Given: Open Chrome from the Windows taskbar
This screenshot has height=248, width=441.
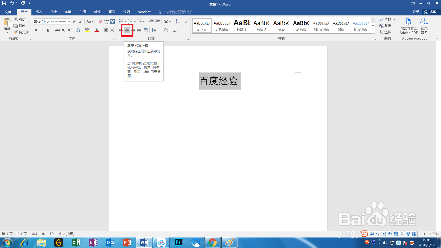Looking at the screenshot, I should pyautogui.click(x=213, y=242).
